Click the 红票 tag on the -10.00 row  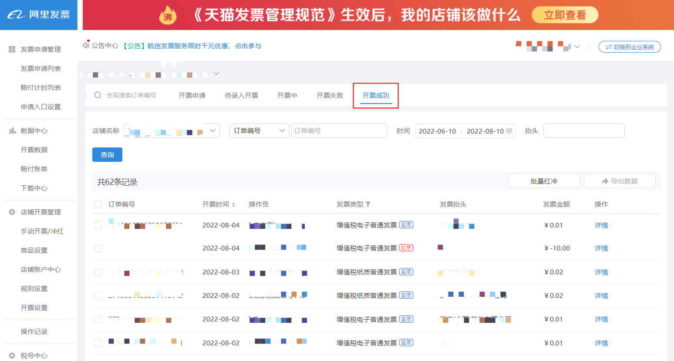[406, 248]
